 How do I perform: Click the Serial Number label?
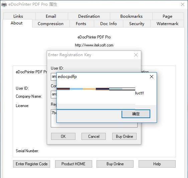(x=27, y=151)
